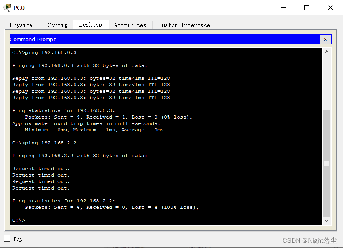Click the PC0 window icon
Image resolution: width=343 pixels, height=248 pixels.
[x=7, y=8]
